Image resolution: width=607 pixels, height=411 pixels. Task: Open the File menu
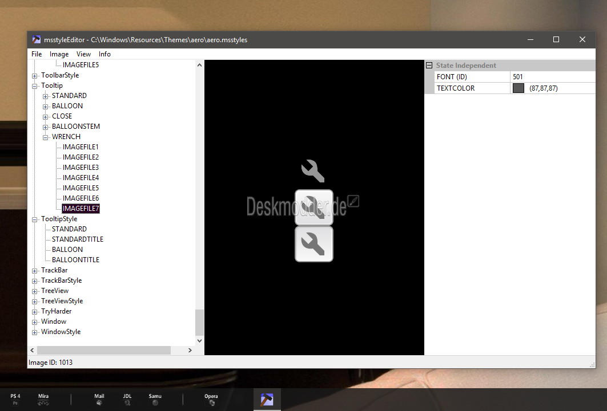coord(37,54)
